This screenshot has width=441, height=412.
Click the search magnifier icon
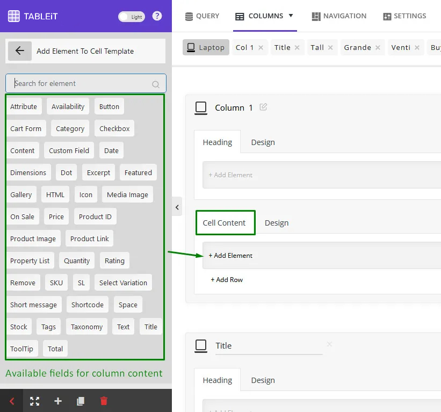click(155, 84)
